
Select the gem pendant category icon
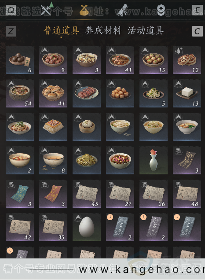click(161, 10)
